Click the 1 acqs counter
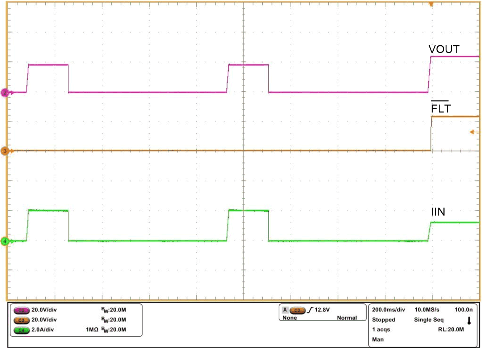The width and height of the screenshot is (483, 348). pyautogui.click(x=381, y=330)
